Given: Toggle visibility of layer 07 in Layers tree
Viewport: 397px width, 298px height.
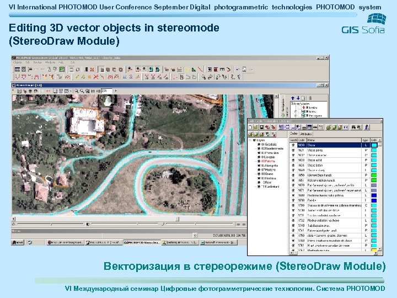Looking at the screenshot, I should pyautogui.click(x=259, y=170).
